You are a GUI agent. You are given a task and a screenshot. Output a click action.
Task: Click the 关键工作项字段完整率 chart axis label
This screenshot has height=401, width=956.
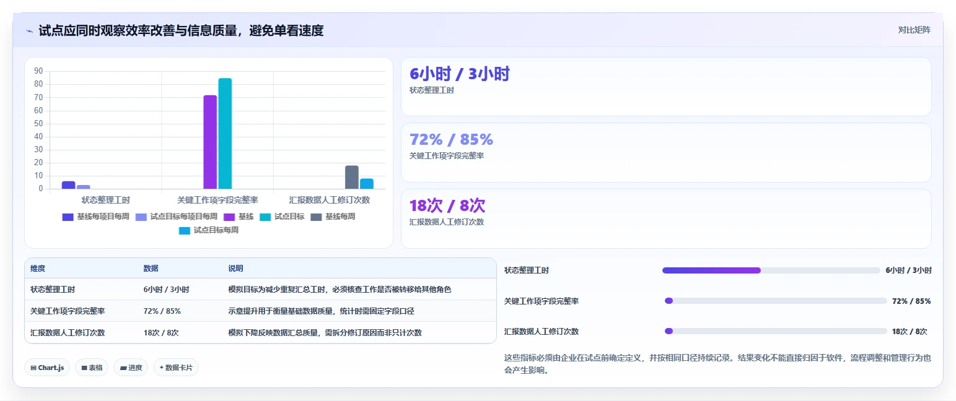(x=217, y=200)
